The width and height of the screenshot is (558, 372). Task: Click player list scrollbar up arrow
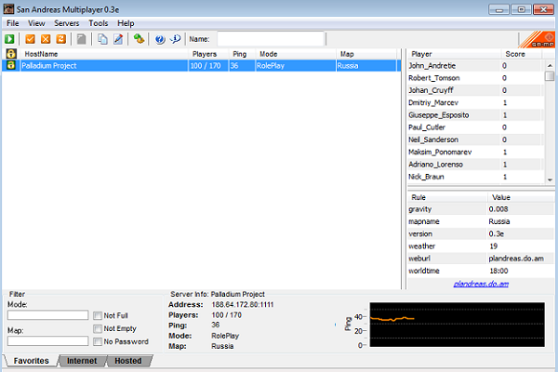coord(550,65)
